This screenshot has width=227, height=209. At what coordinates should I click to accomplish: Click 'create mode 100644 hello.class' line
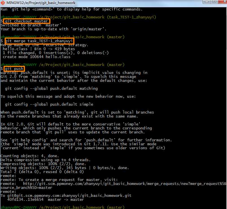click(x=36, y=57)
